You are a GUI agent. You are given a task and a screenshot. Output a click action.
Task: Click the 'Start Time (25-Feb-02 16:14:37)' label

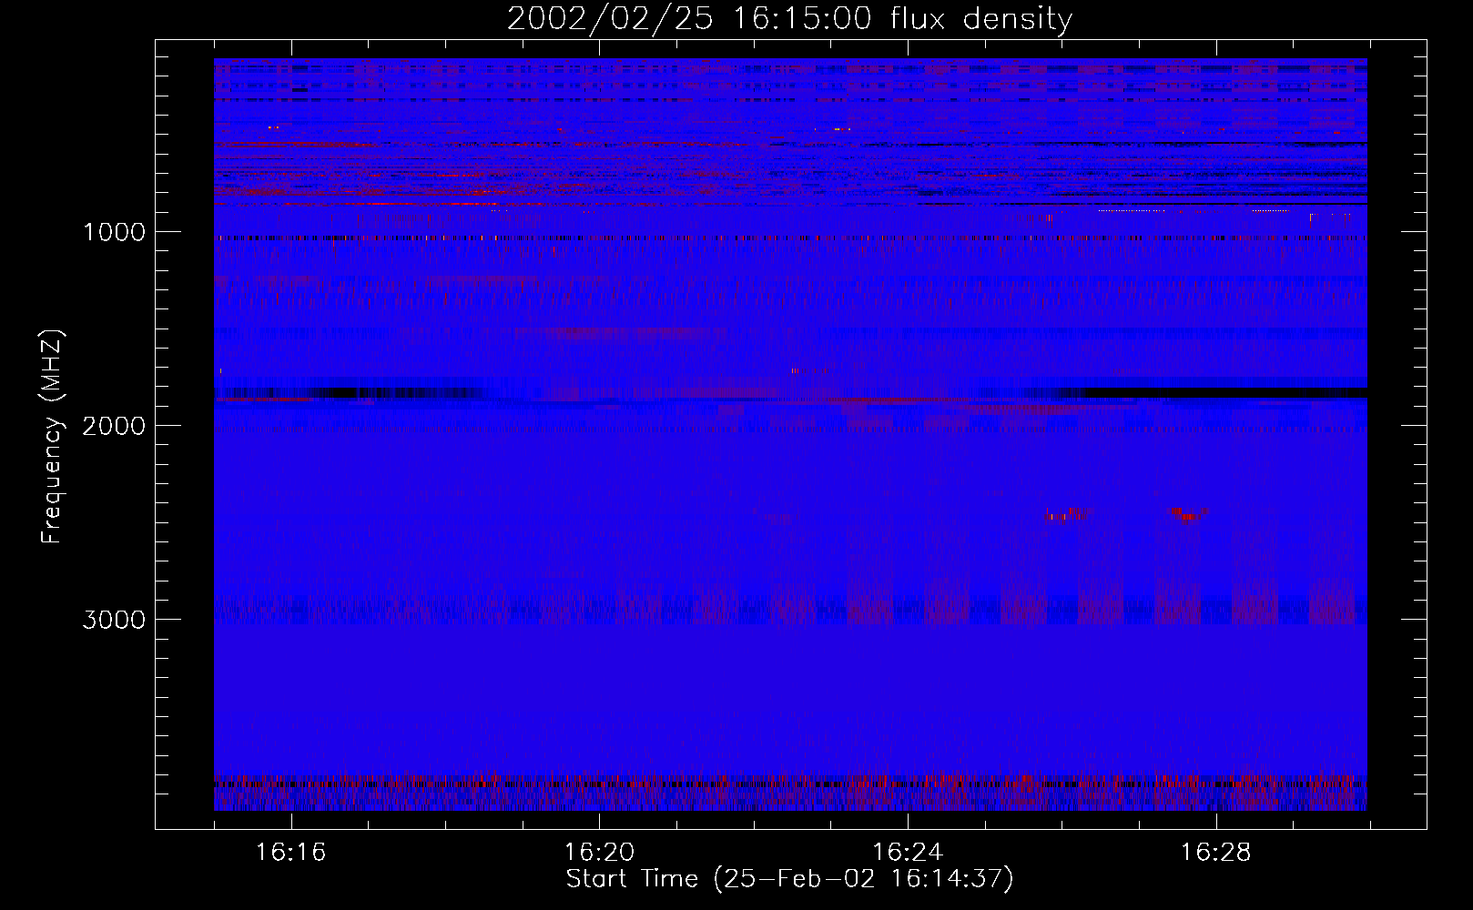(789, 879)
